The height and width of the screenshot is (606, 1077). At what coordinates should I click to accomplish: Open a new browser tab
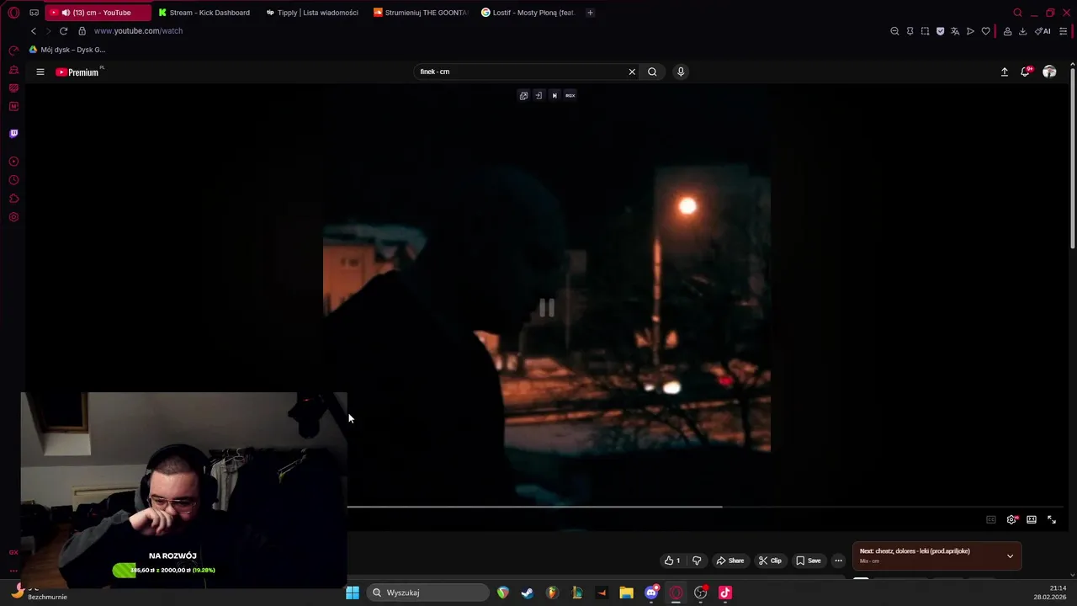point(590,13)
